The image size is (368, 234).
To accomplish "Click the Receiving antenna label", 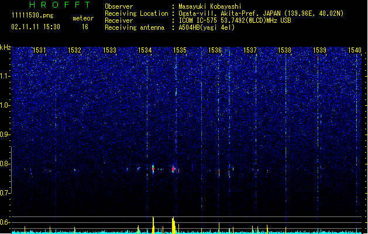I will [x=135, y=27].
